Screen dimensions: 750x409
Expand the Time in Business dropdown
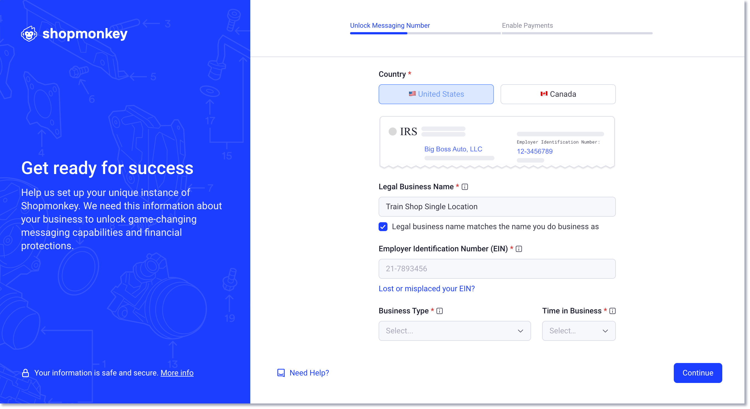pos(579,331)
